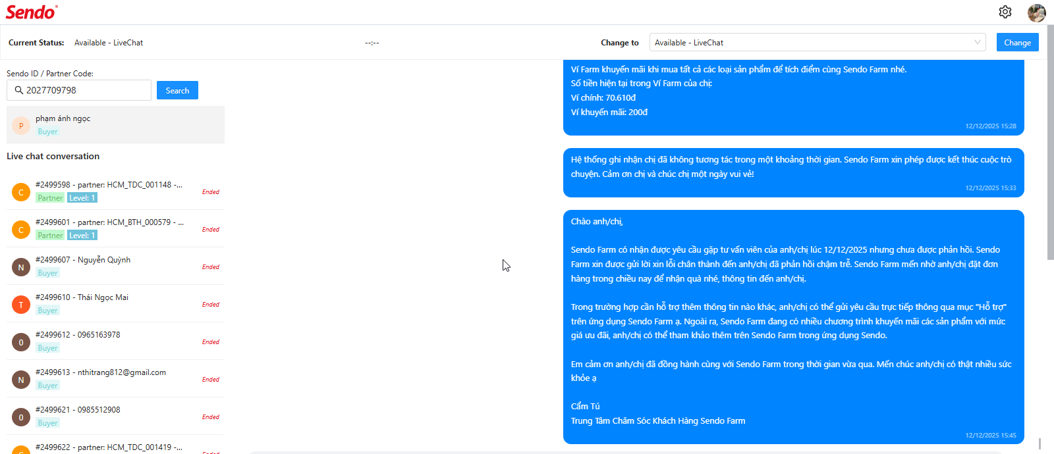1054x454 pixels.
Task: Click avatar 0 of conversation #2499612
Action: tap(21, 341)
